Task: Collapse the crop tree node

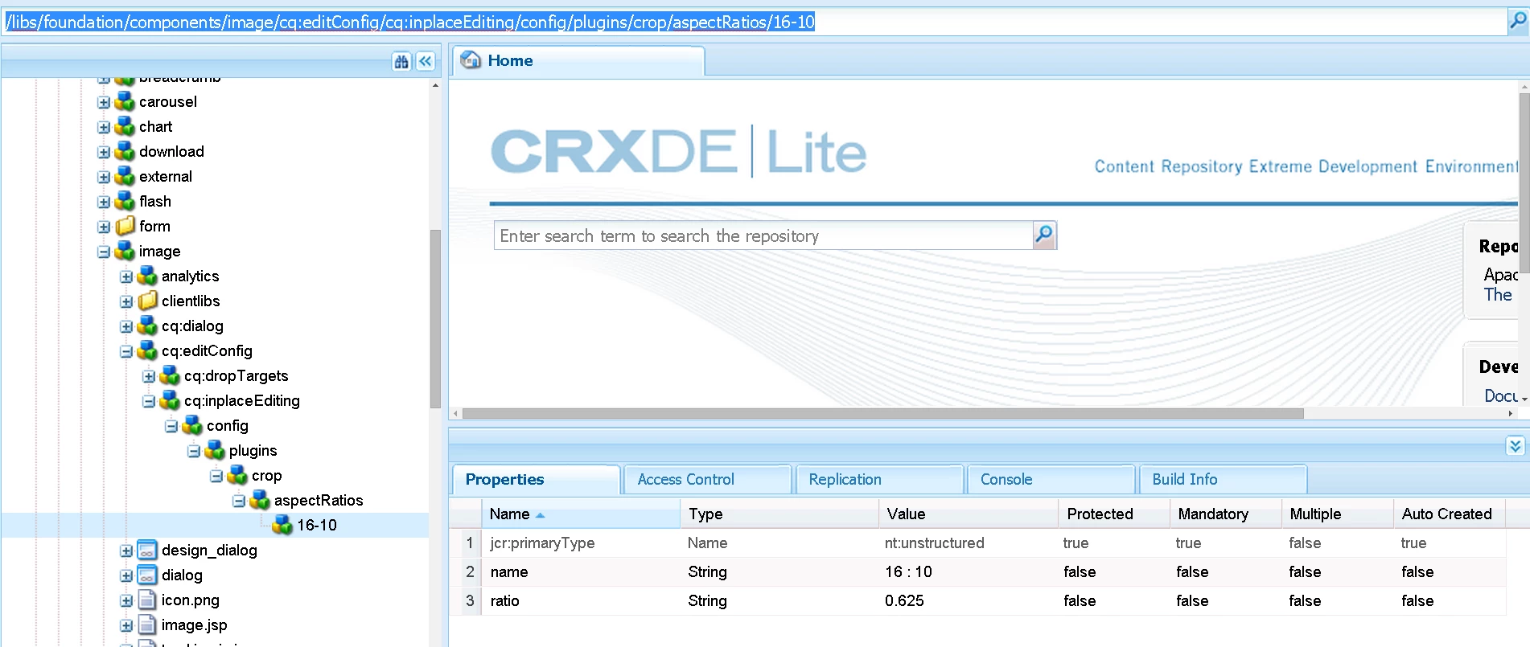Action: click(216, 476)
